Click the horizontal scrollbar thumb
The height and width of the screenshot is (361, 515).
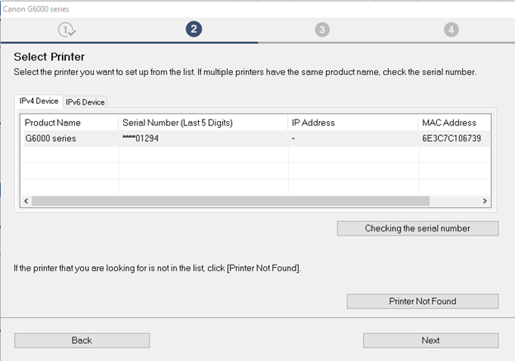230,201
